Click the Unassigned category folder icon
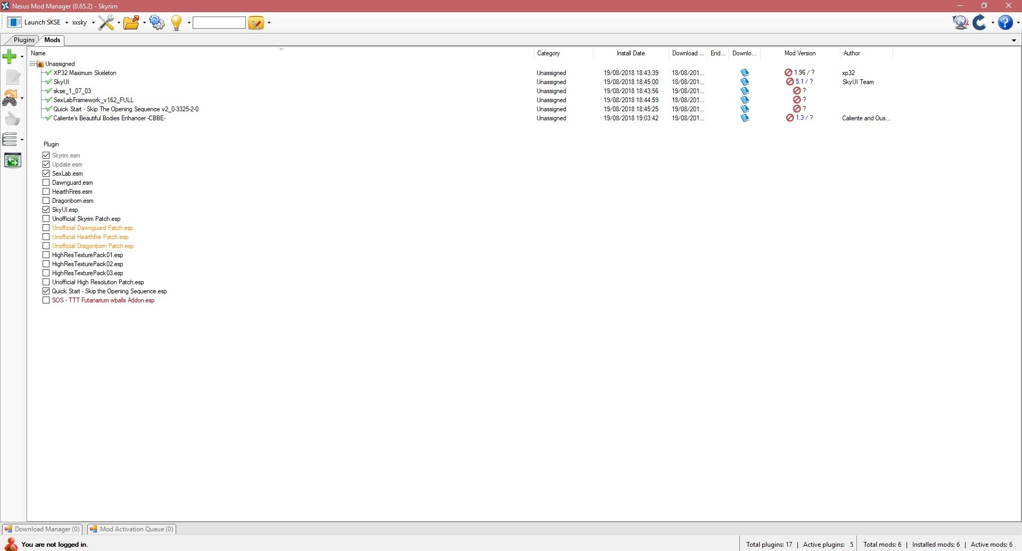Viewport: 1022px width, 551px height. 40,64
